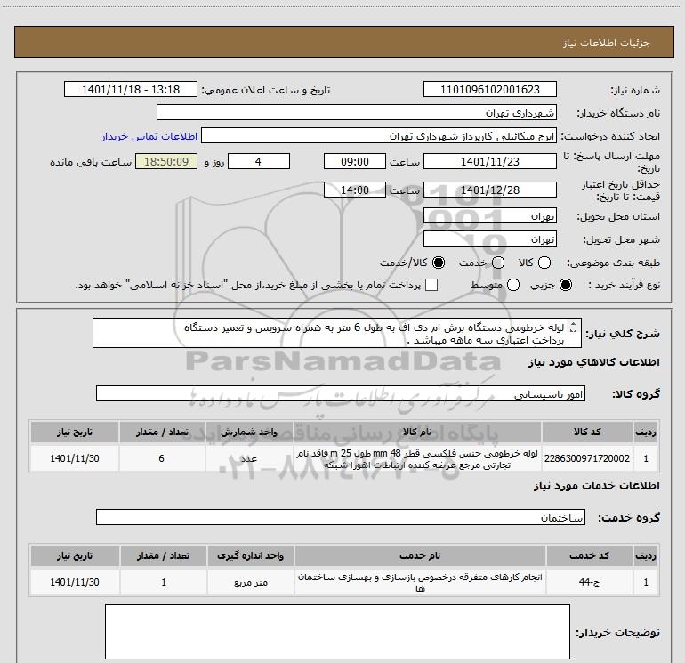Choose the جزیی purchase type radio
The width and height of the screenshot is (685, 663).
click(566, 285)
